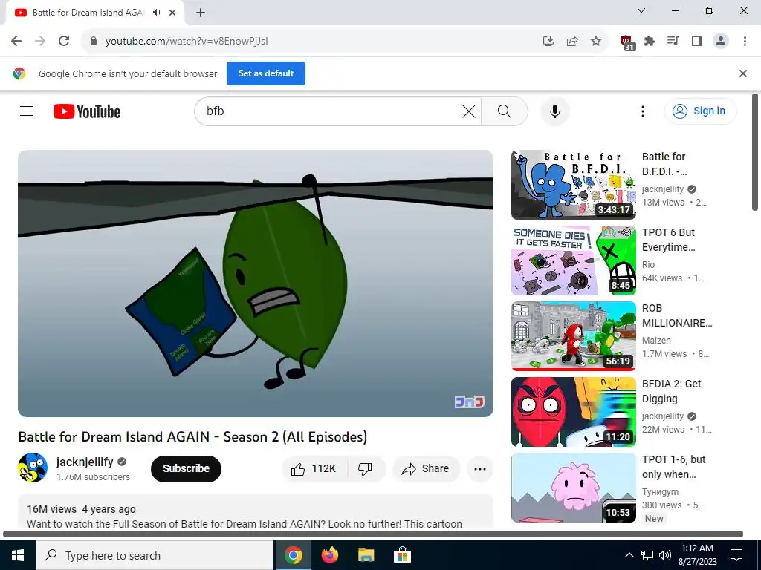Open jacknjellify channel avatar
The height and width of the screenshot is (570, 761).
(x=33, y=468)
